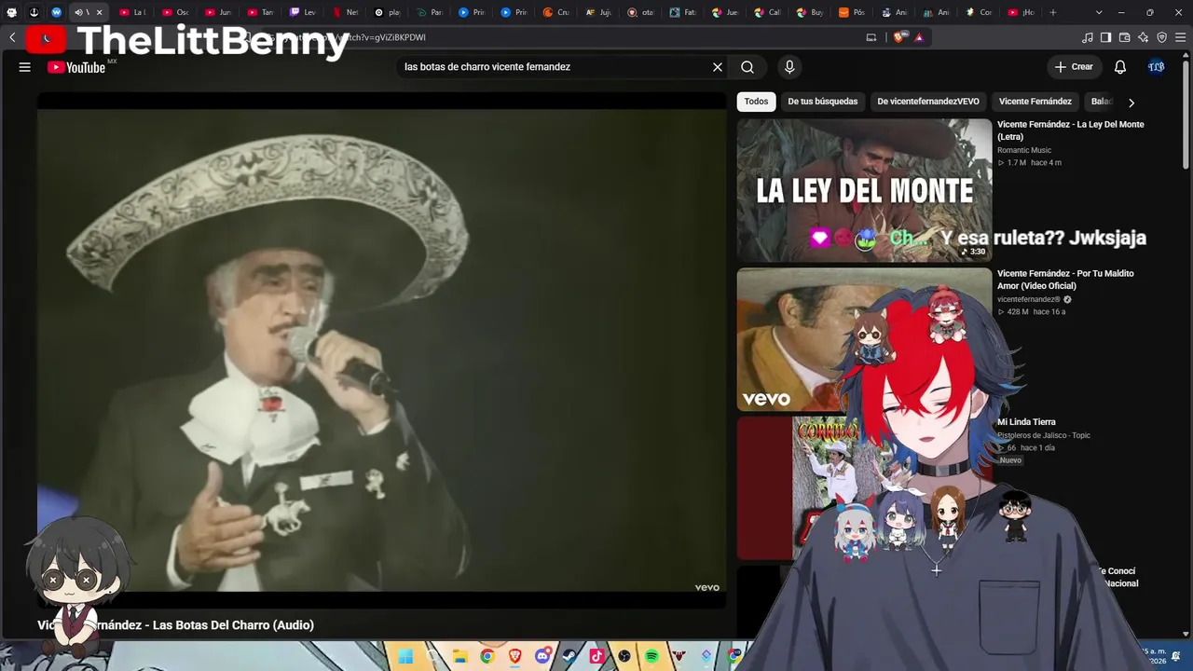Open the YouTube notifications bell

(1120, 67)
